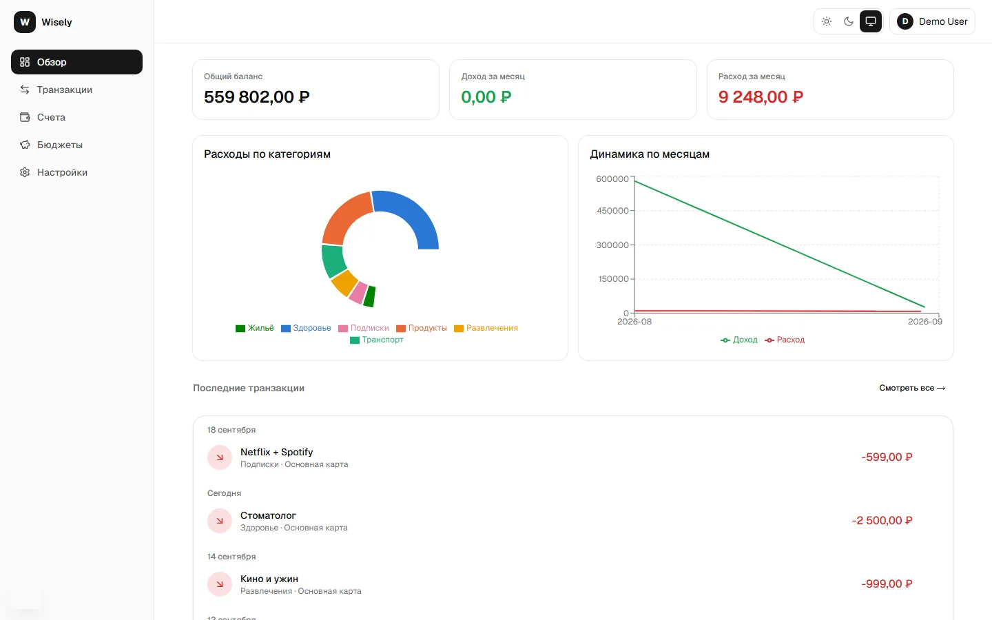Click the -2 500,00 ₽ amount
The height and width of the screenshot is (620, 992).
click(882, 521)
